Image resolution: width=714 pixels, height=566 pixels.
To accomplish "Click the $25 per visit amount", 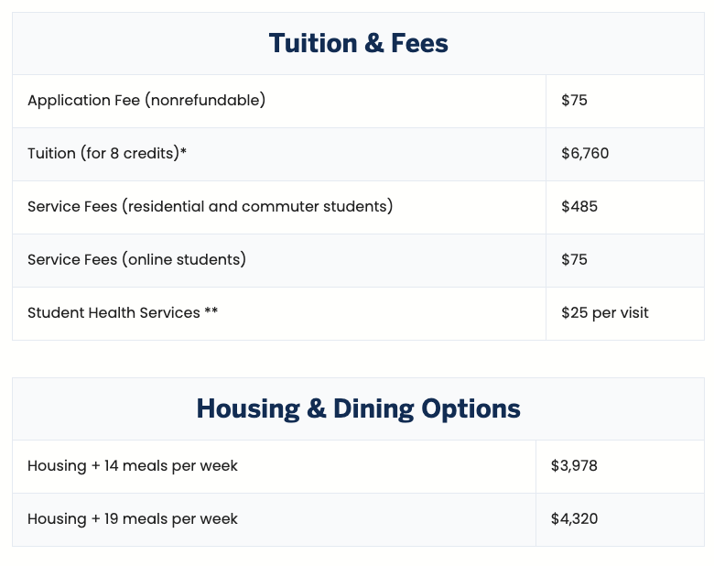I will pyautogui.click(x=604, y=312).
